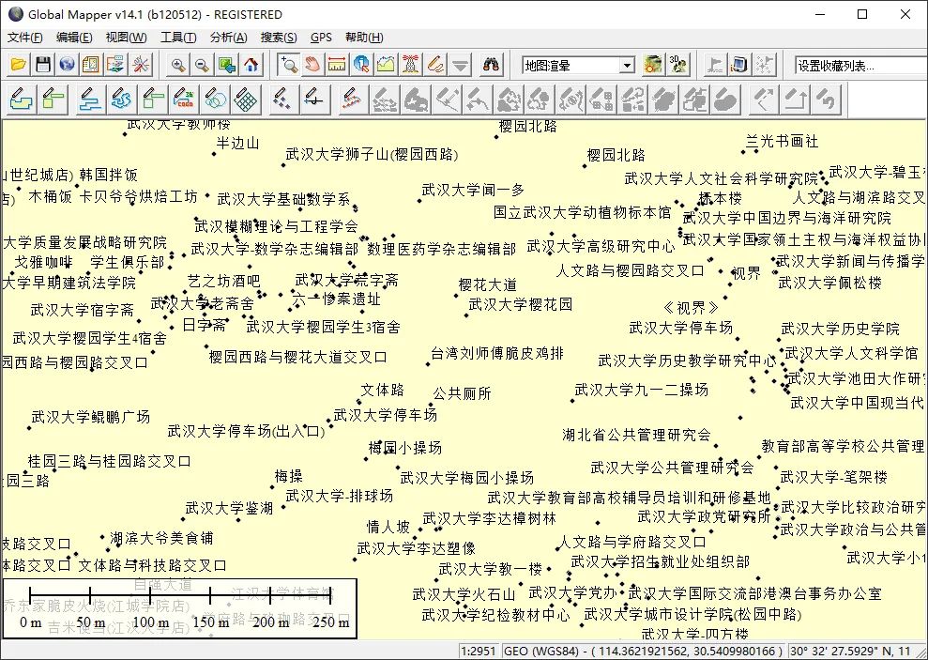Open the 视图(W) menu
The width and height of the screenshot is (928, 660).
point(126,38)
